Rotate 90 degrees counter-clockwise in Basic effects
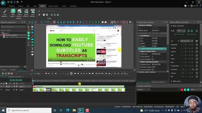The height and width of the screenshot is (113, 202). [x=189, y=31]
